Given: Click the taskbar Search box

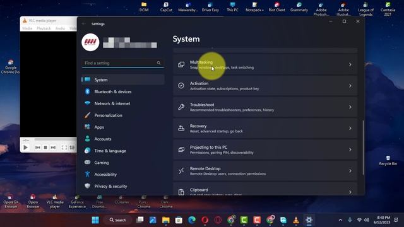Looking at the screenshot, I should click(118, 220).
